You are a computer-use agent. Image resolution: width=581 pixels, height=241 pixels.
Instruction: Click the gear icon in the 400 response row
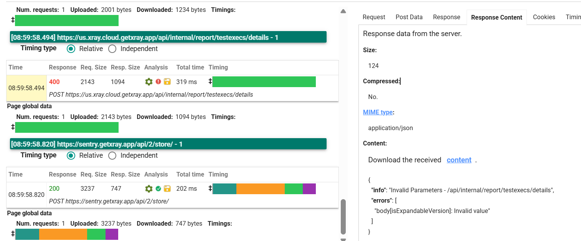tap(149, 82)
